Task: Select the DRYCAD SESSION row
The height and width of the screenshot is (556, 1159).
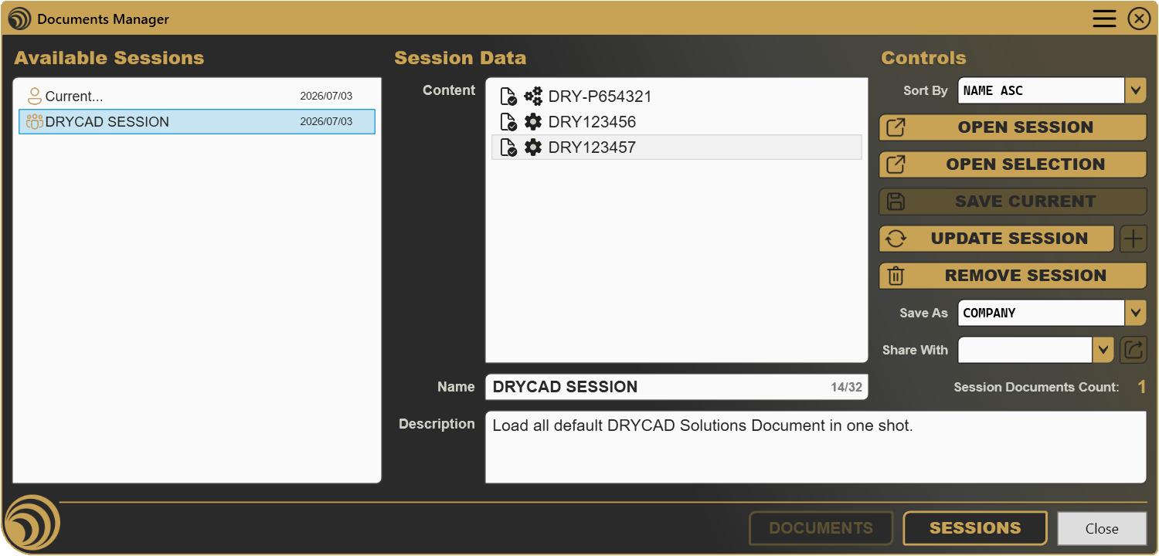Action: click(197, 121)
